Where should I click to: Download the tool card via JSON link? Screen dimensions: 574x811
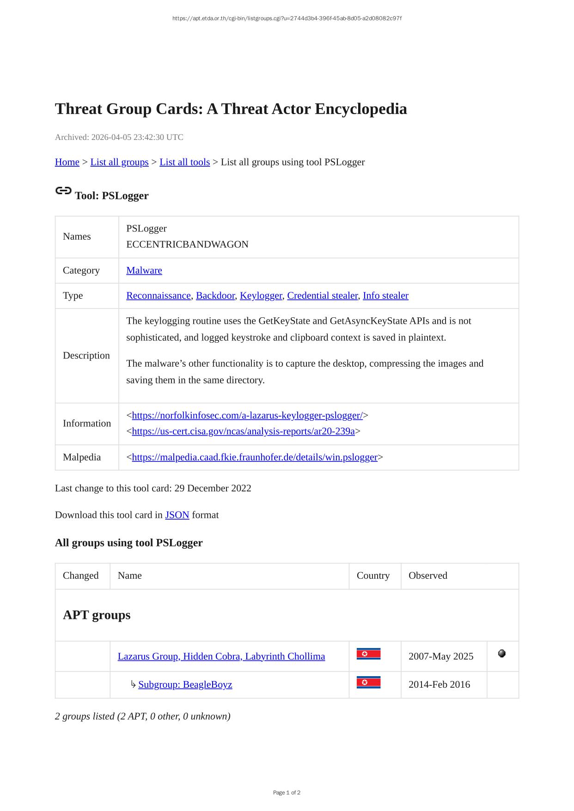click(x=177, y=515)
